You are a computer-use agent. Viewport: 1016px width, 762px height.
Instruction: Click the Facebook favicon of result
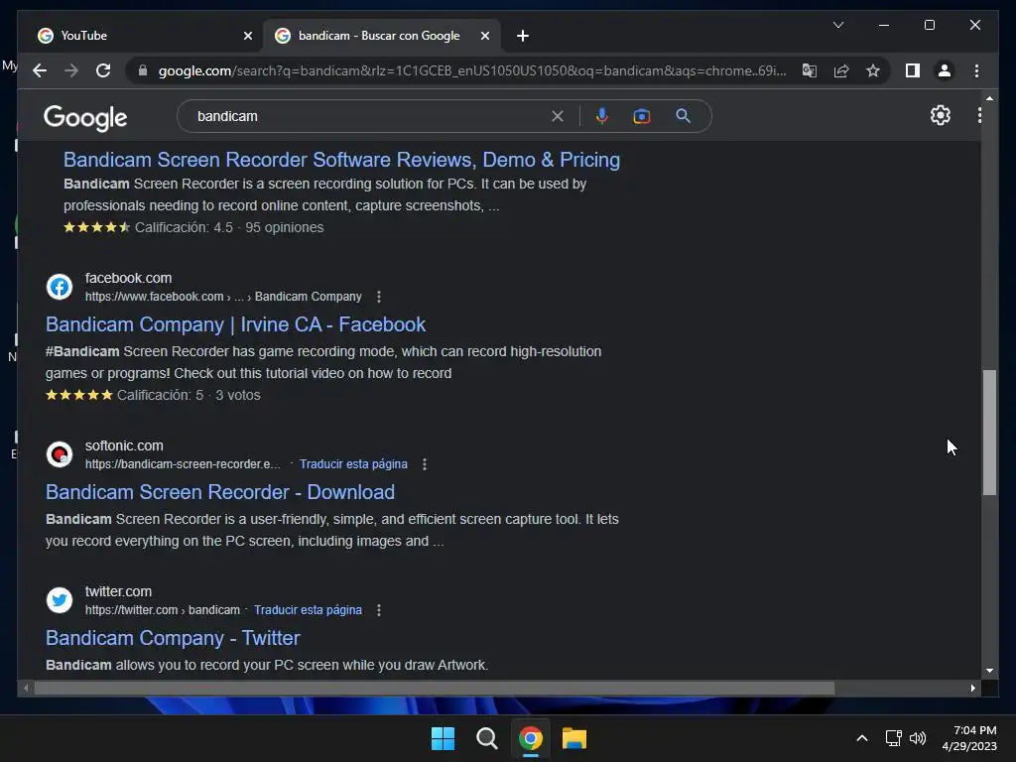[x=59, y=287]
